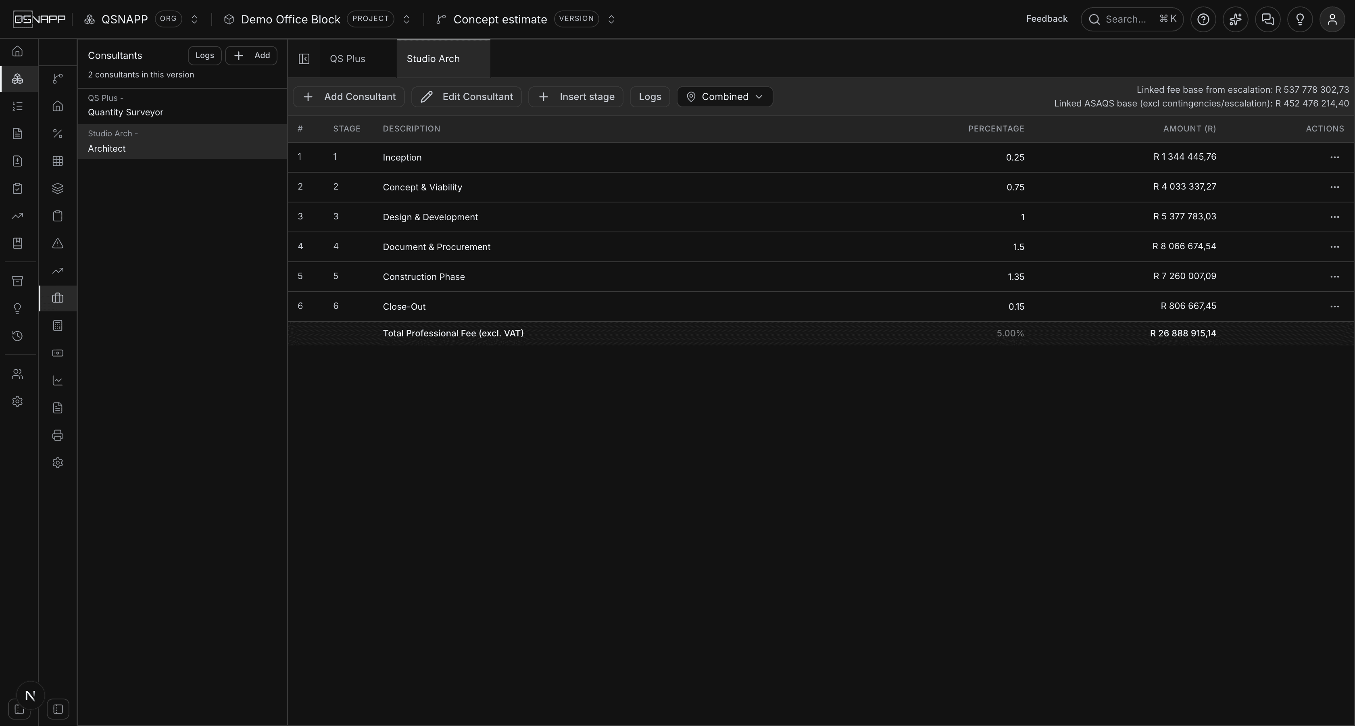Image resolution: width=1355 pixels, height=726 pixels.
Task: Switch to the QS Plus tab
Action: 358,59
